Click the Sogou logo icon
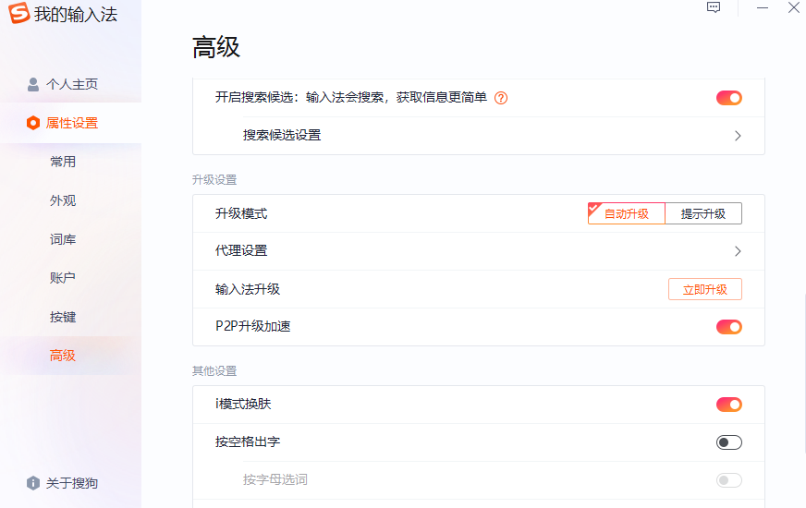This screenshot has height=508, width=806. click(19, 13)
